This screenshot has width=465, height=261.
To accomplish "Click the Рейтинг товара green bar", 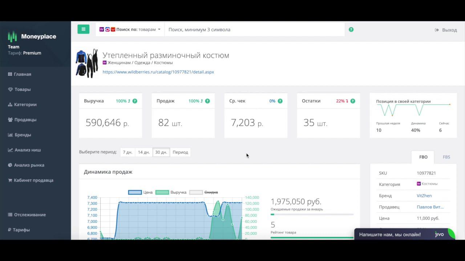I will point(312,237).
